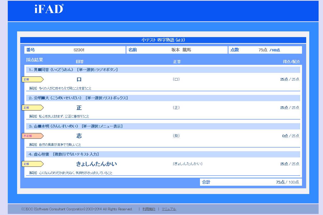Select question 3 header 山■水明
323x215 pixels.
coord(75,126)
